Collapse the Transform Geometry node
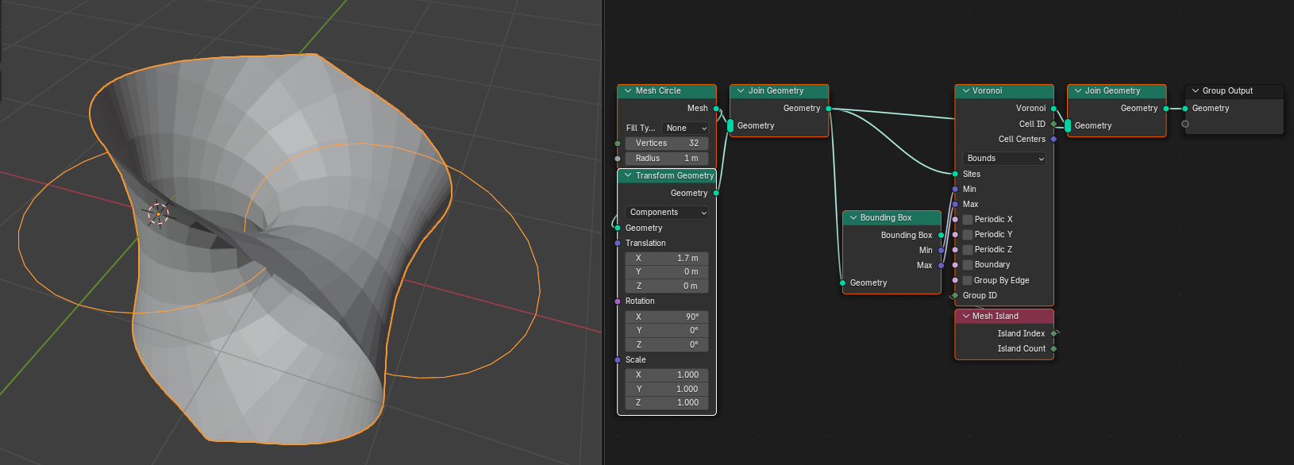 pos(628,176)
